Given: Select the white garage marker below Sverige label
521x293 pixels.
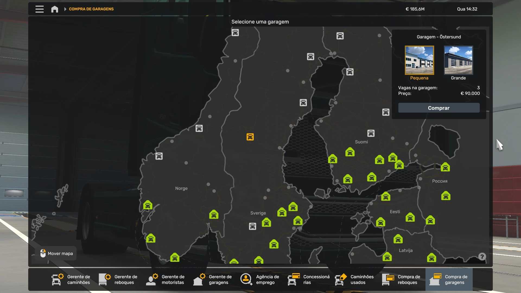Looking at the screenshot, I should point(252,226).
